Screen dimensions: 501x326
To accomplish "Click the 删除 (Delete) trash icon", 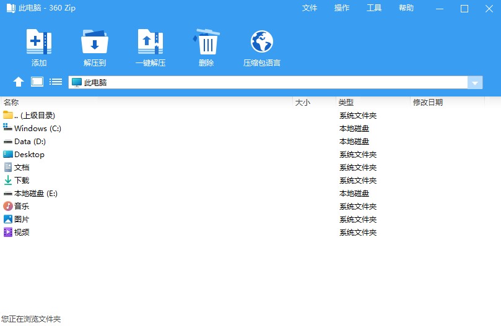I will [x=206, y=42].
